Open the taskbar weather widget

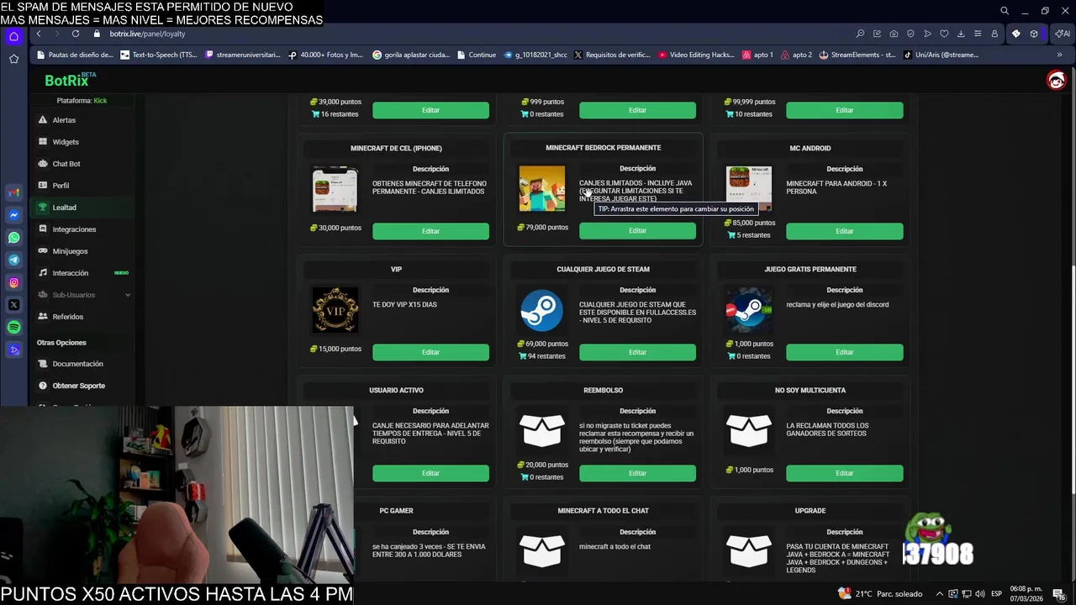coord(881,594)
